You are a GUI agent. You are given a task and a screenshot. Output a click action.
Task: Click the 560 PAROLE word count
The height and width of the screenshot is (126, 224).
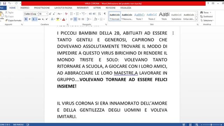(18, 125)
